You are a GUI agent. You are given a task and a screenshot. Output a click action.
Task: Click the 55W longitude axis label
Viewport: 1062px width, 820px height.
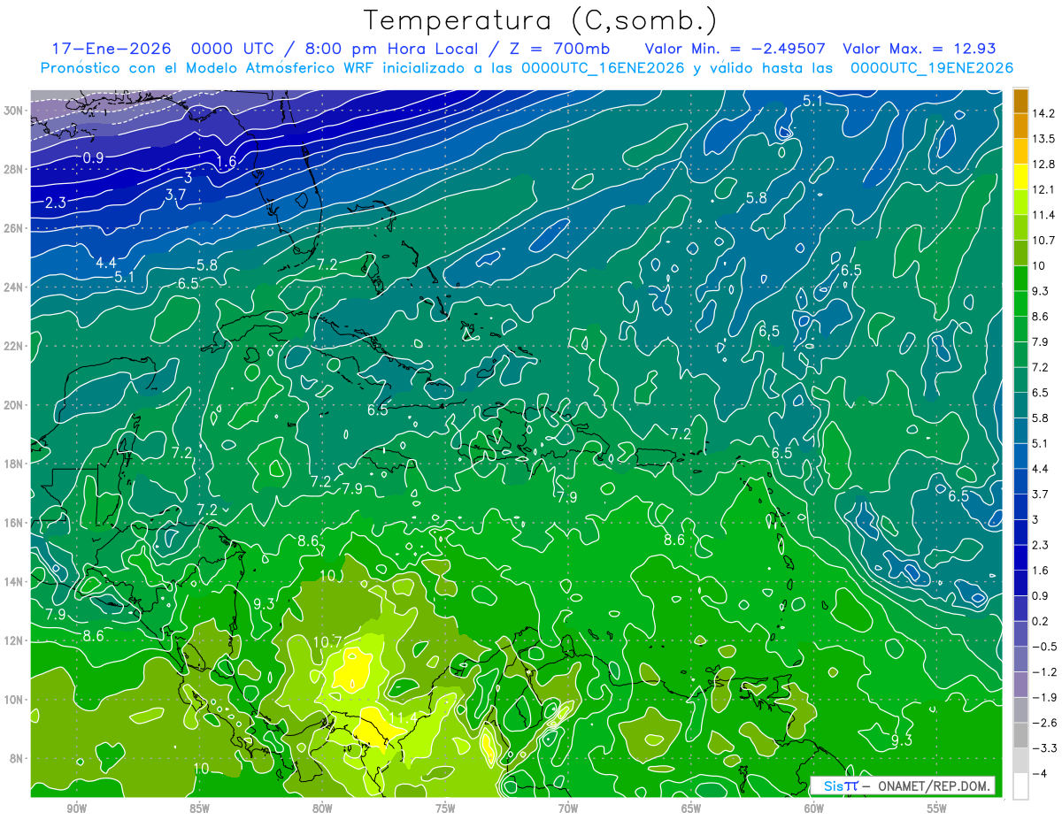click(x=936, y=809)
